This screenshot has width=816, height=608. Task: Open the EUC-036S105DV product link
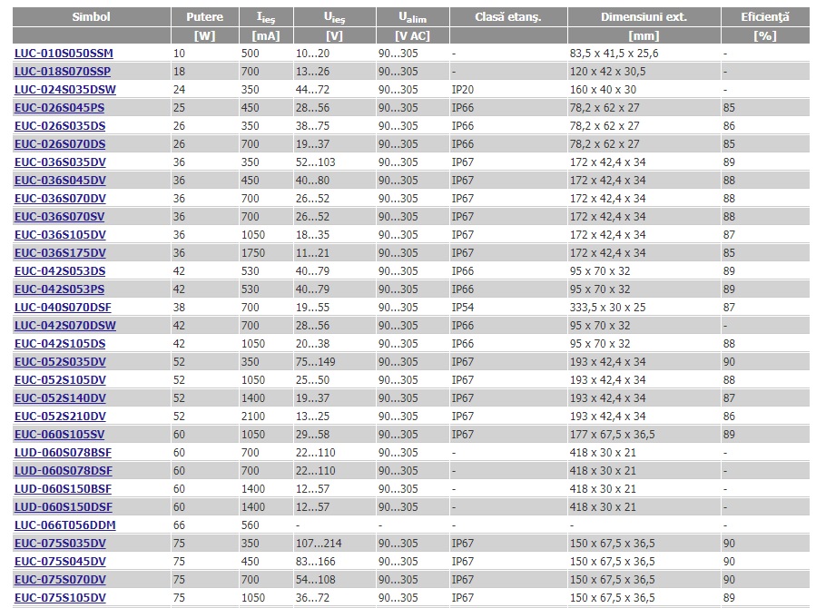[60, 235]
